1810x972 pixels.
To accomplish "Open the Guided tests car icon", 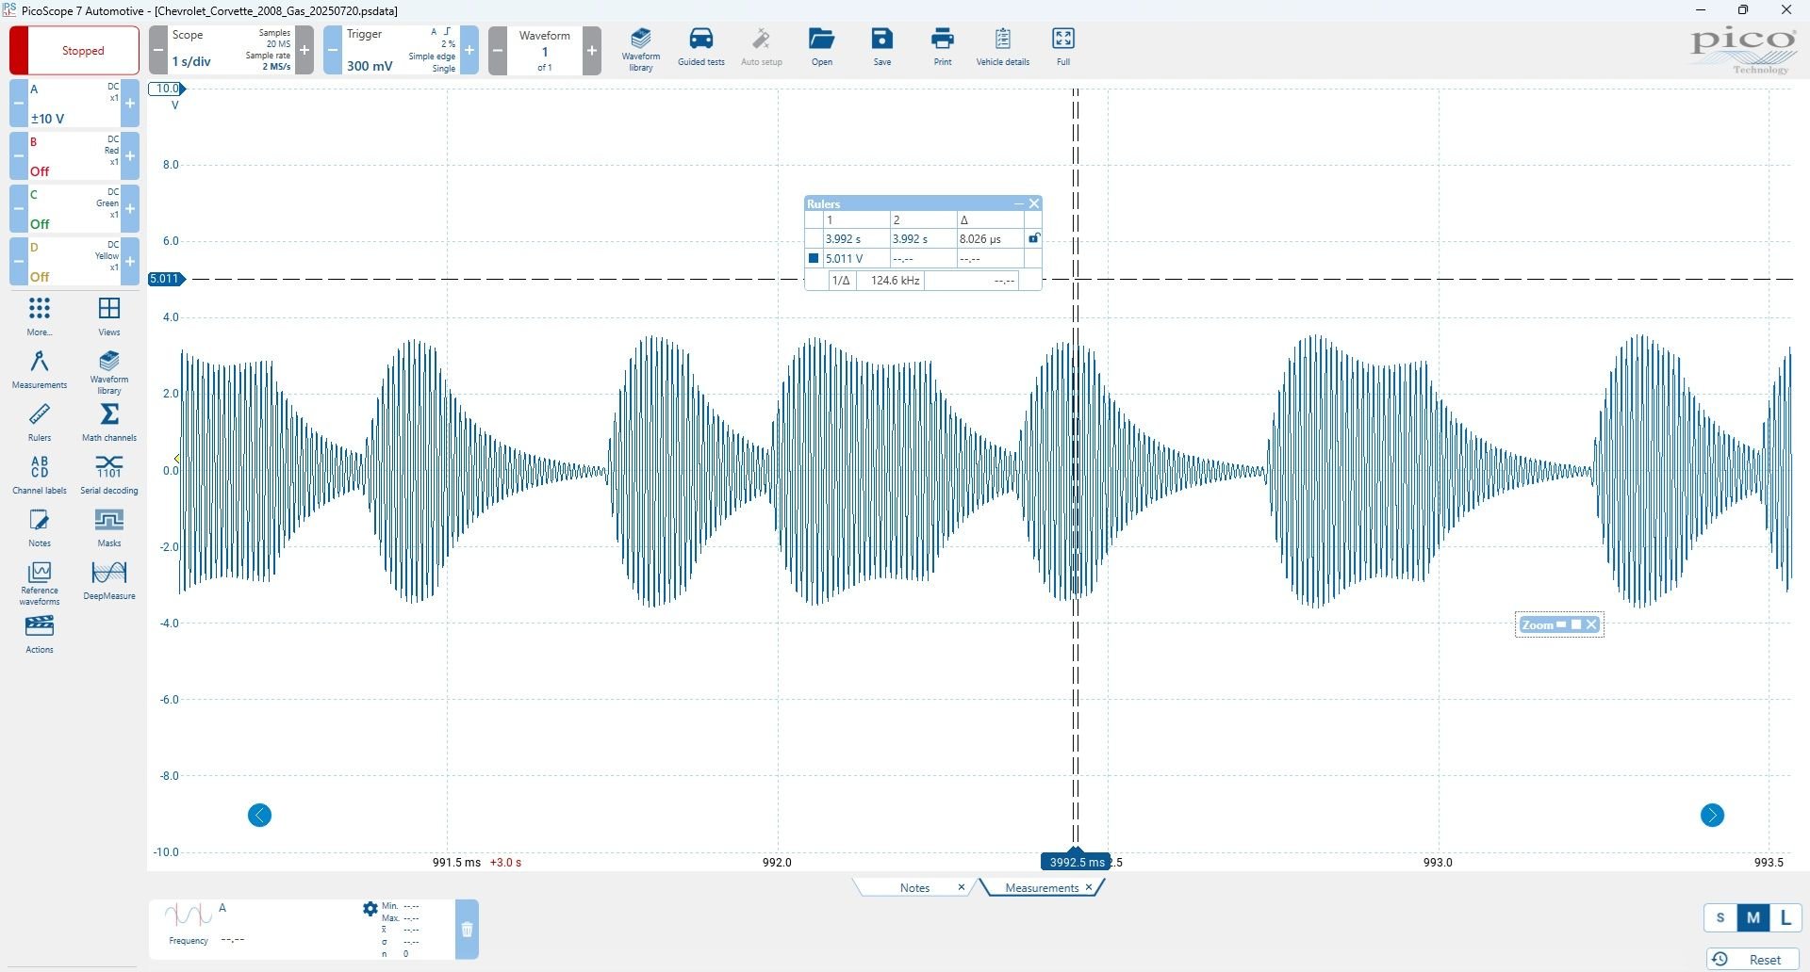I will pyautogui.click(x=701, y=47).
